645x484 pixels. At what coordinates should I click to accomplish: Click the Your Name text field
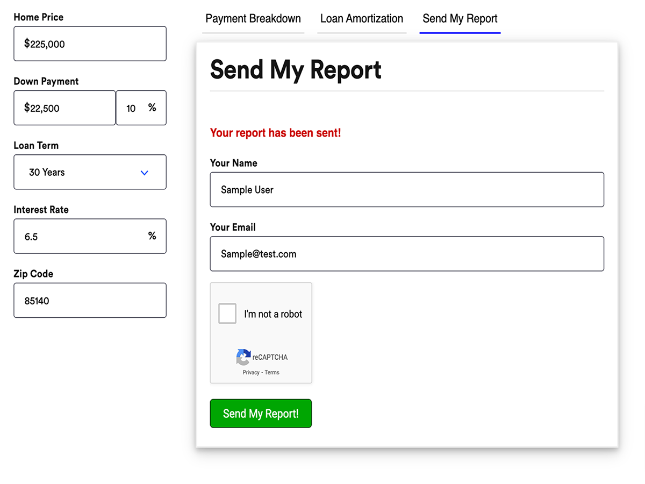[x=407, y=189]
